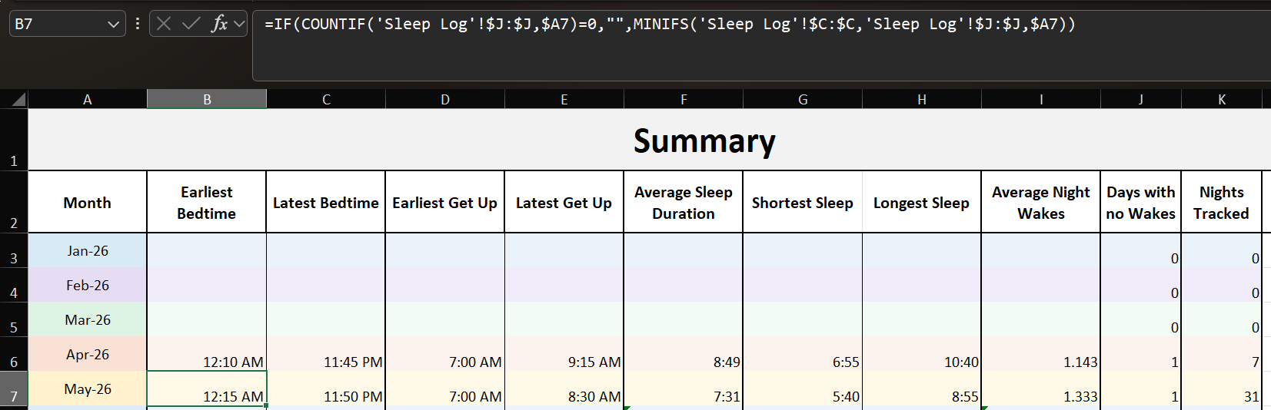Click the Nights Tracked header cell
Screen dimensions: 1271x410
(1222, 203)
